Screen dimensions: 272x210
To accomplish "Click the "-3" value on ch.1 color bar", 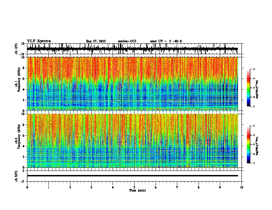I will coord(253,69).
